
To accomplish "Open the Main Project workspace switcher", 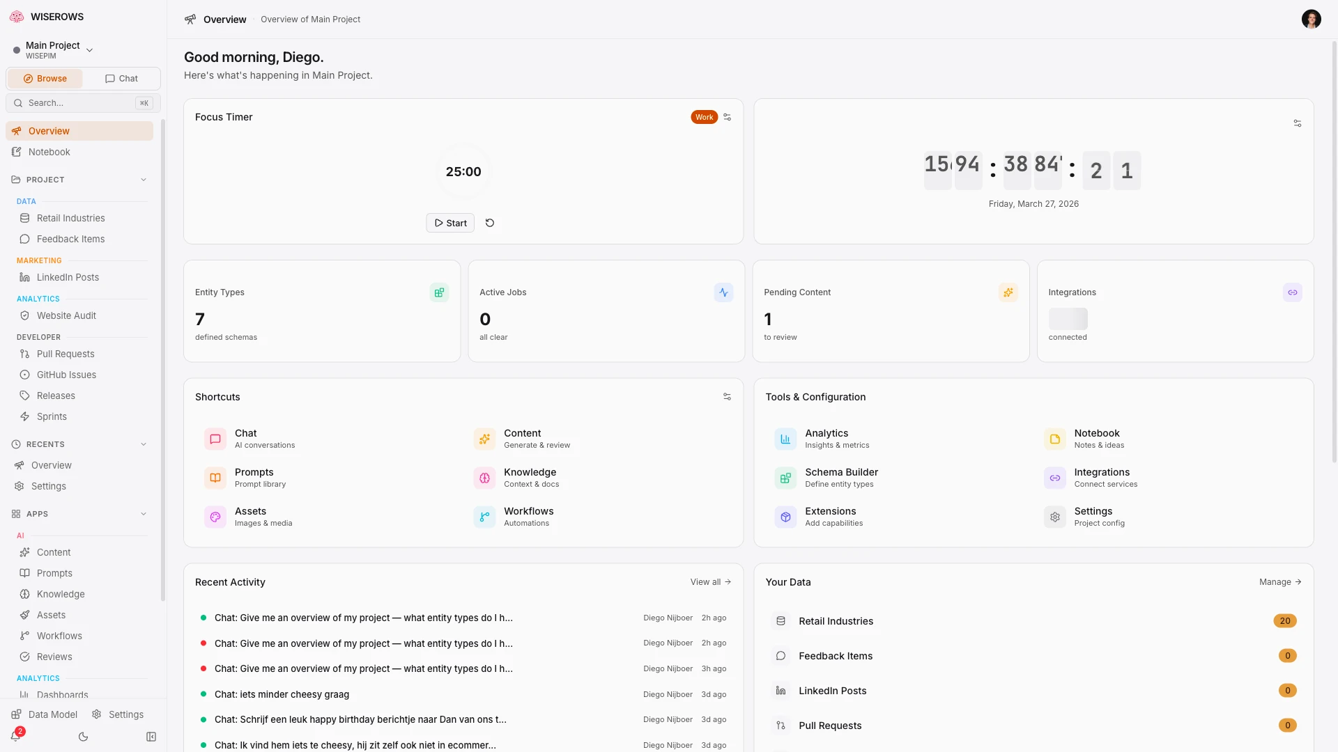I will (89, 49).
